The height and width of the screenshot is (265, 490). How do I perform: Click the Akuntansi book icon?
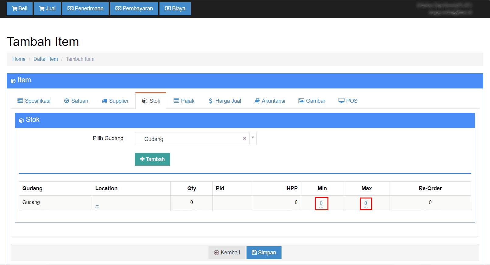(x=257, y=101)
